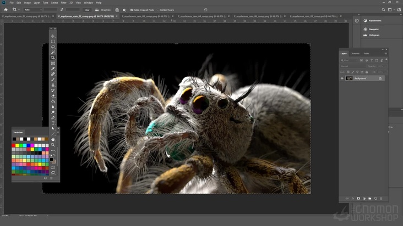The height and width of the screenshot is (226, 403).
Task: Click the Home icon in options bar
Action: tap(6, 10)
